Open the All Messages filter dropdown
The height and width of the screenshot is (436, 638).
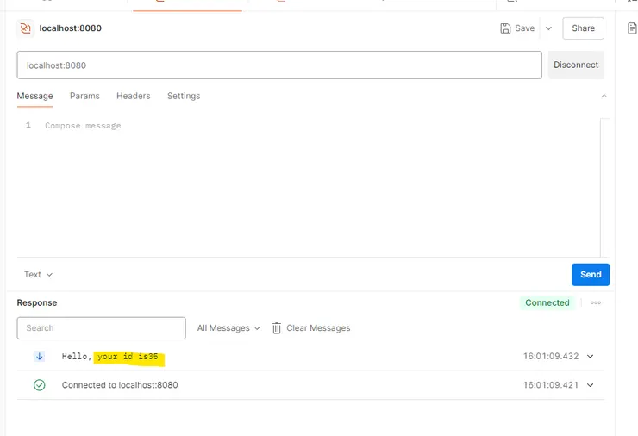[x=228, y=327]
